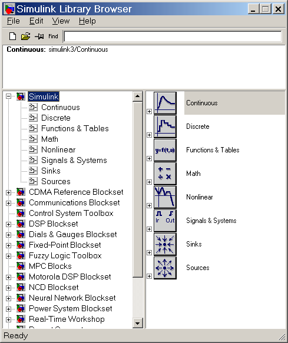Expand Functions & Tables in right pane
288x343 pixels.
(150, 159)
